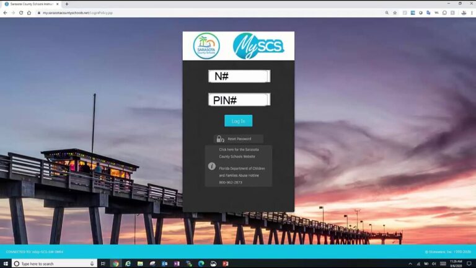The width and height of the screenshot is (476, 268).
Task: Open the Reset Password link
Action: [x=239, y=139]
